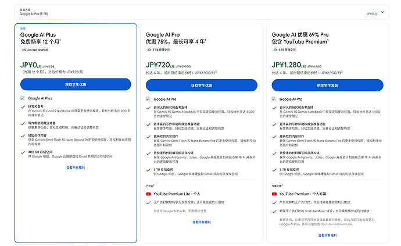Click the struck-through original price beside JP¥1,280
401x246 pixels.
[314, 66]
